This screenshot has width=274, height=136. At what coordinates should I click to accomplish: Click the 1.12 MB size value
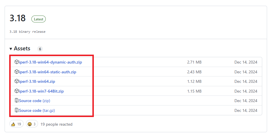coord(194,82)
